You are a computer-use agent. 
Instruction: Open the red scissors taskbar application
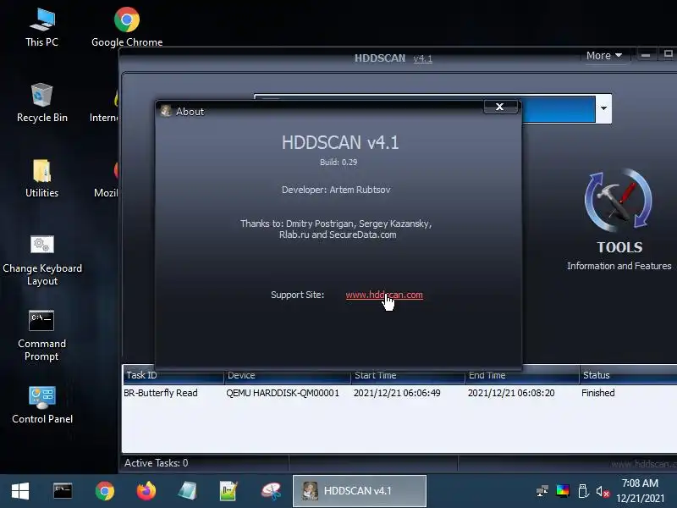[x=271, y=491]
